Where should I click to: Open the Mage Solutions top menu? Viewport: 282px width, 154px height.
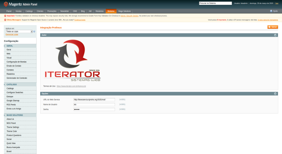[124, 11]
